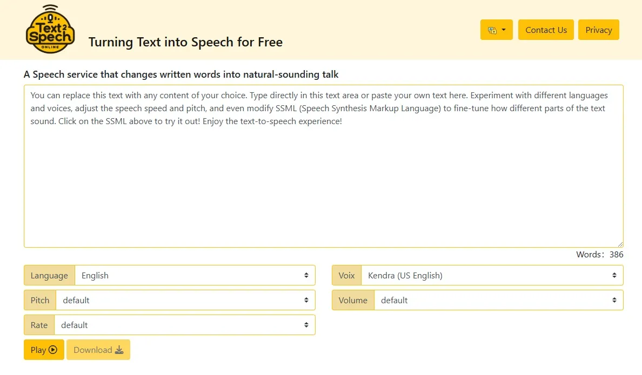This screenshot has width=642, height=375.
Task: Click the Text2Speech logo
Action: pyautogui.click(x=50, y=30)
